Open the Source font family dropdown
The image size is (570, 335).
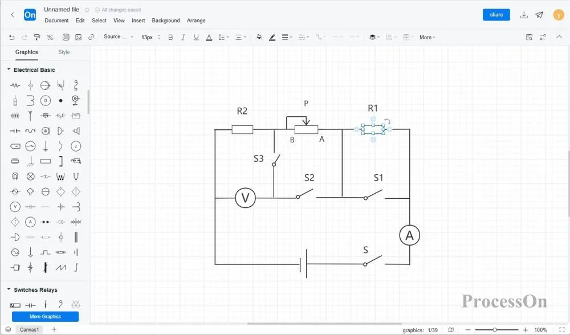click(118, 36)
